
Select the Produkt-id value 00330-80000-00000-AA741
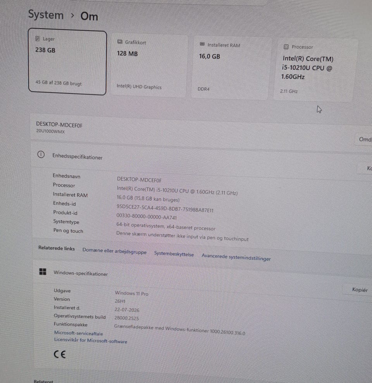(x=146, y=216)
